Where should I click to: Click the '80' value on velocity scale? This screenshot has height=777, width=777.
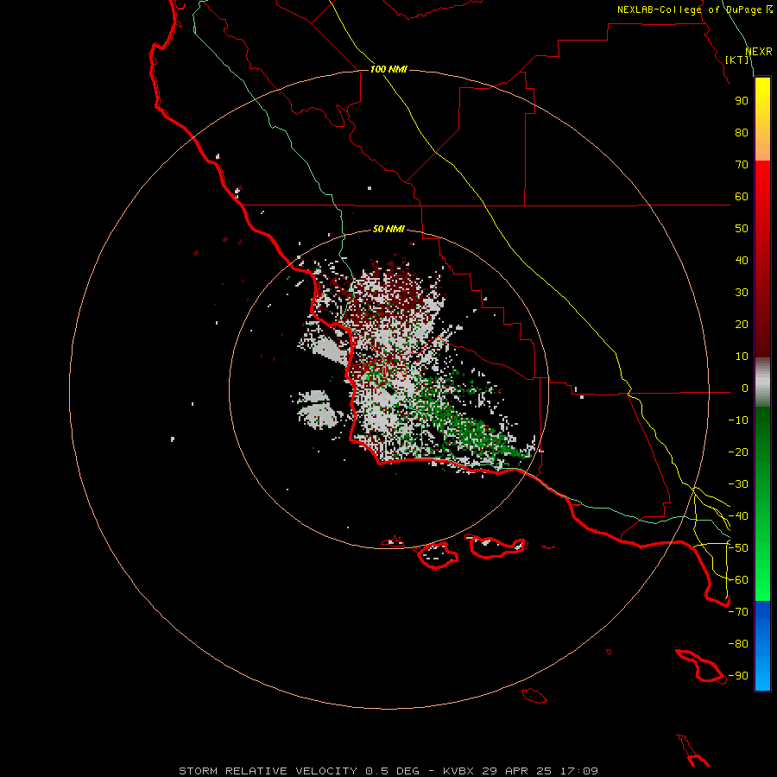[742, 133]
